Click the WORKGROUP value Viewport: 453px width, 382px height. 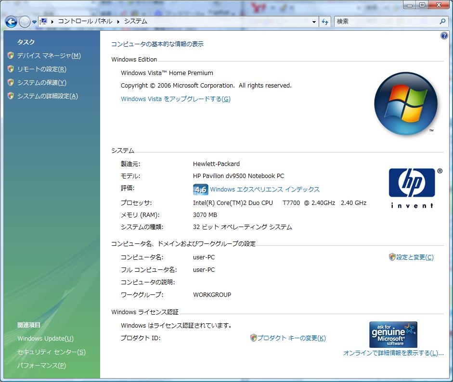click(x=212, y=295)
